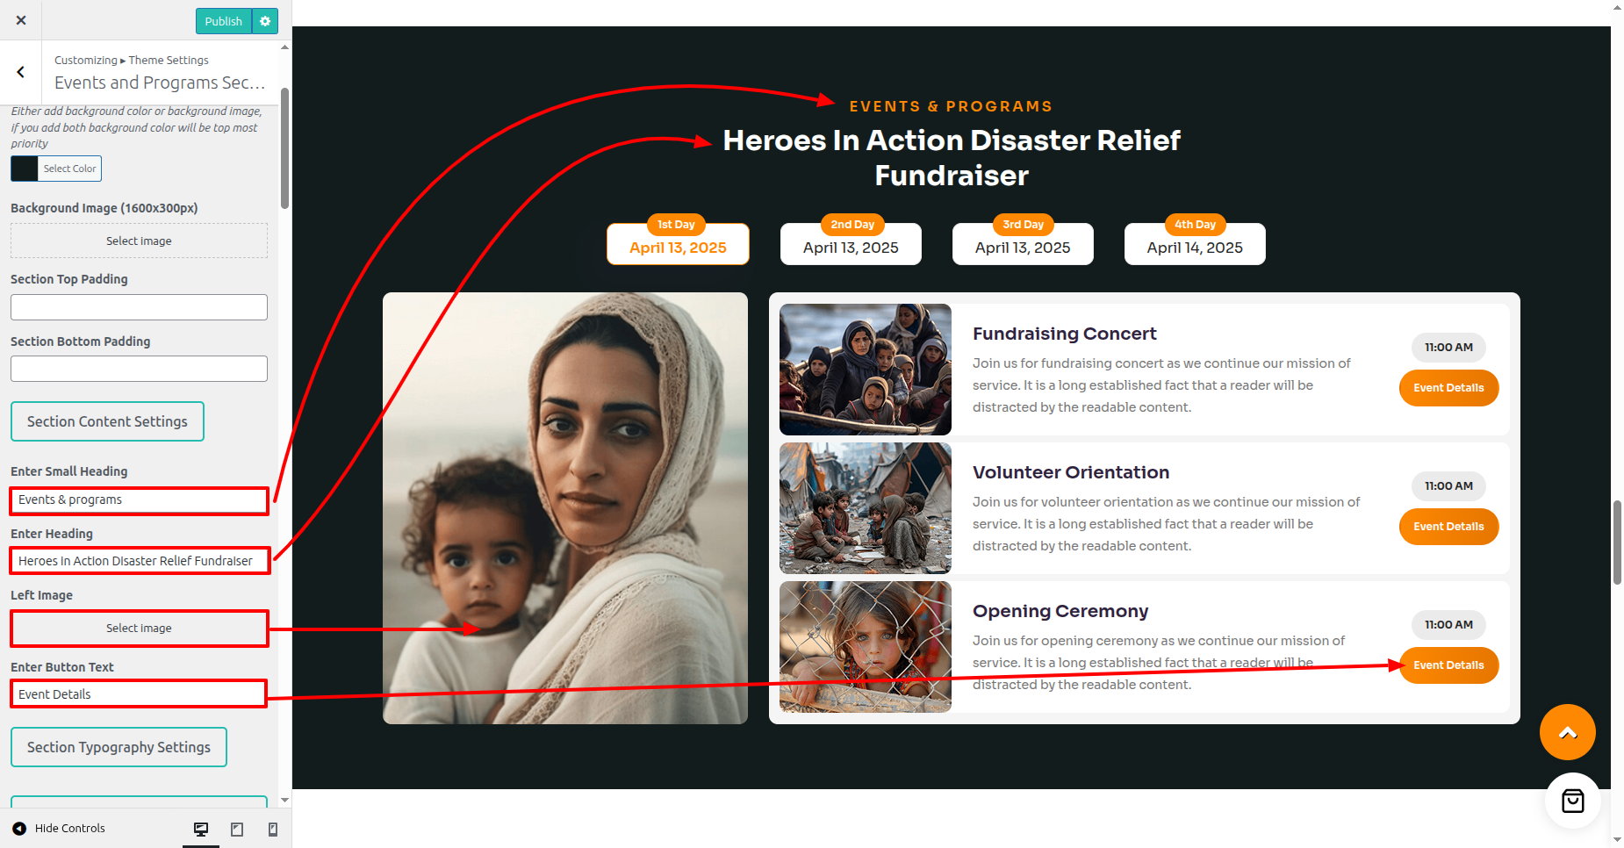The height and width of the screenshot is (848, 1624).
Task: Click the Section Top Padding field
Action: 139,307
